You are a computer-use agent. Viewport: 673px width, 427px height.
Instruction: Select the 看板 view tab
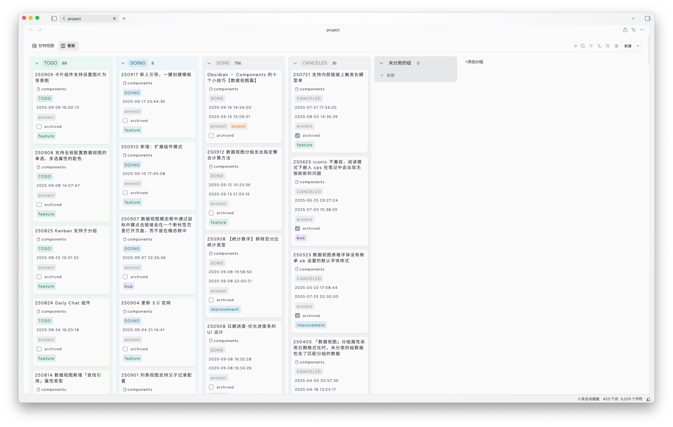pos(69,46)
